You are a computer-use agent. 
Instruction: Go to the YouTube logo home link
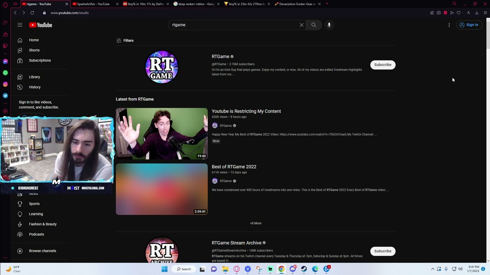(41, 25)
